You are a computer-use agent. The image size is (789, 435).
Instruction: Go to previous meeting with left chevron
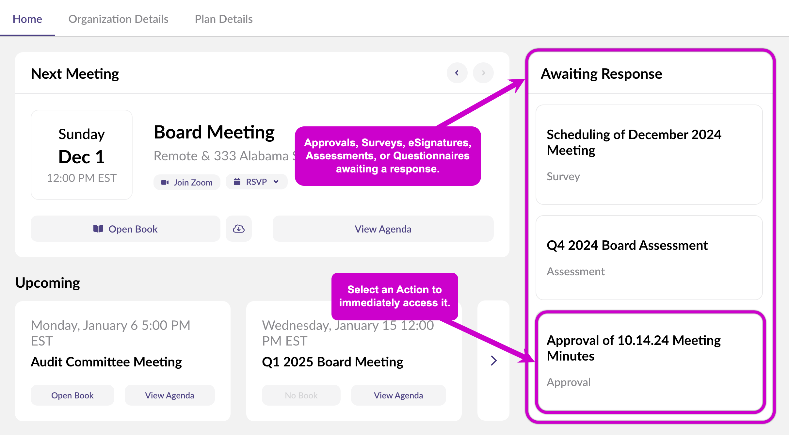click(457, 73)
